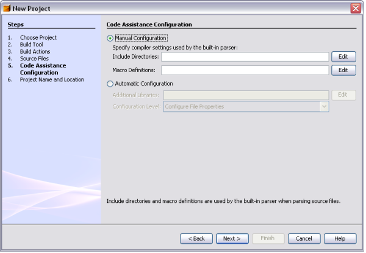366x253 pixels.
Task: Click the Code Assistance Configuration heading
Action: coord(149,24)
